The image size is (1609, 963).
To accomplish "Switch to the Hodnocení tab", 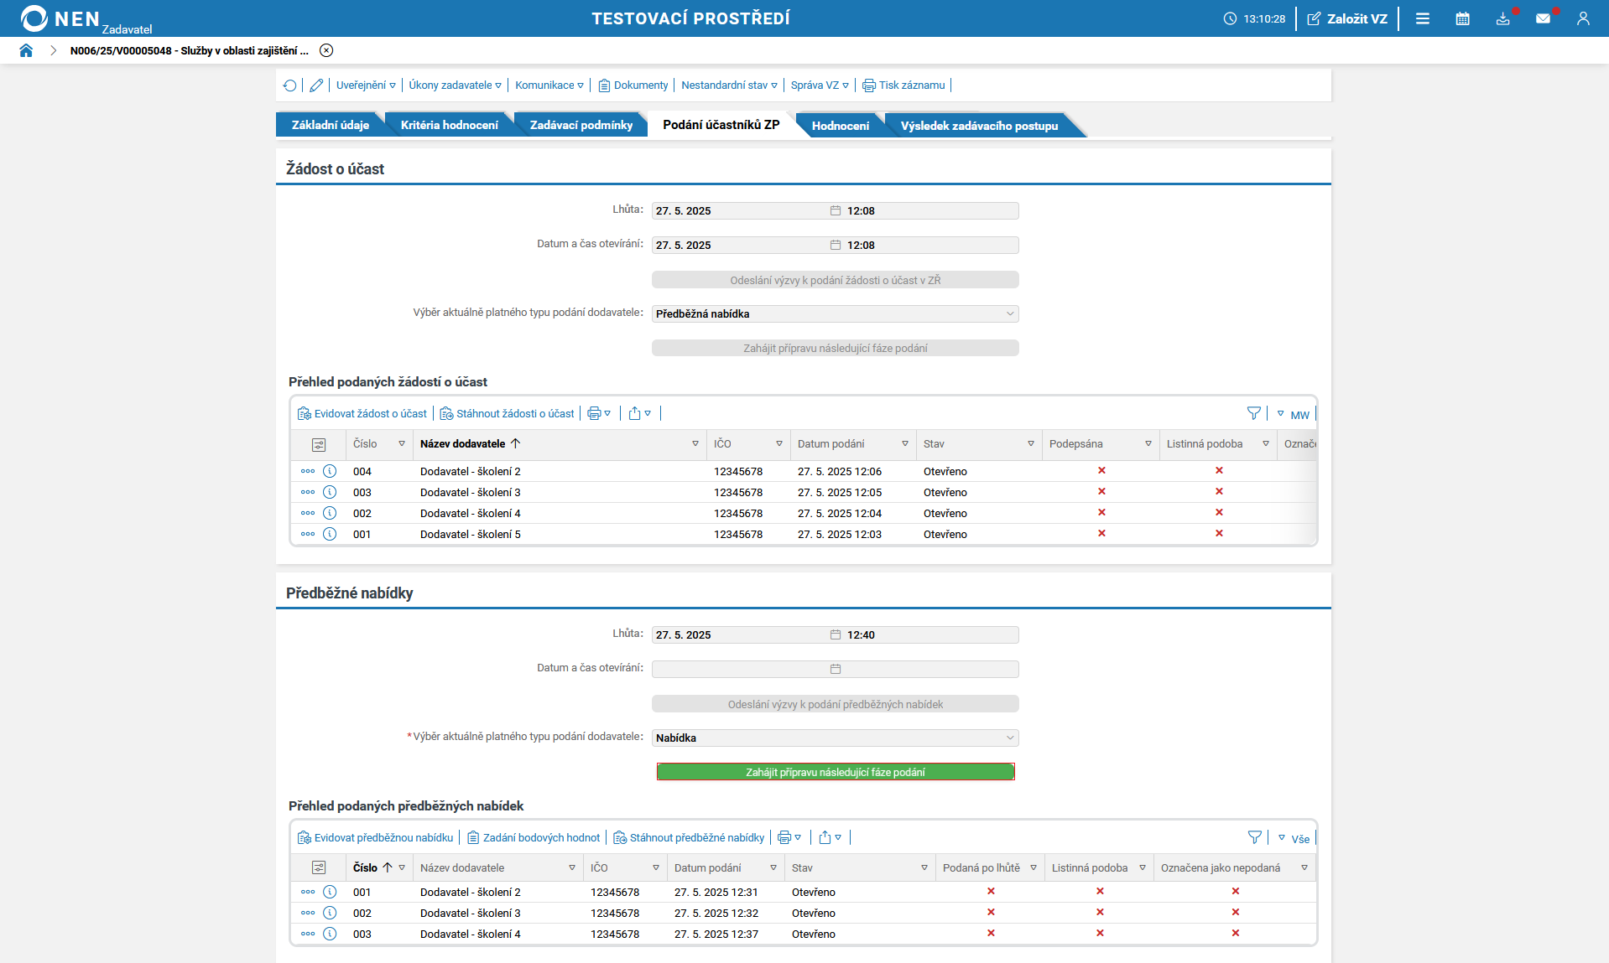I will [840, 126].
